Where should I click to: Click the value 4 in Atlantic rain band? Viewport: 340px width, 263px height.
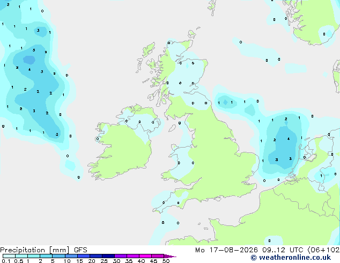(29, 69)
